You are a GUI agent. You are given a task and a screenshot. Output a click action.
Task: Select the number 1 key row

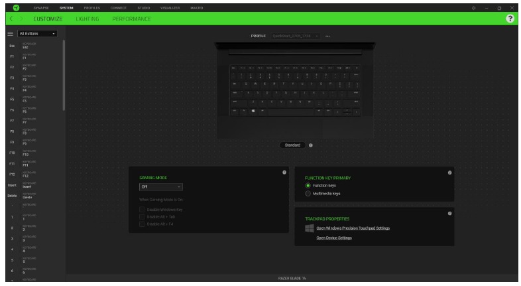[34, 218]
